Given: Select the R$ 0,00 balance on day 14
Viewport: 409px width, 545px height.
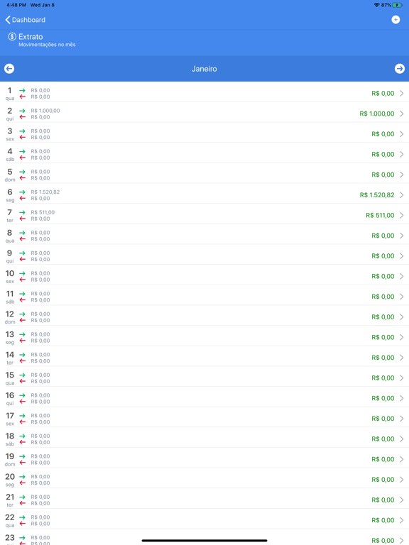Looking at the screenshot, I should tap(383, 358).
